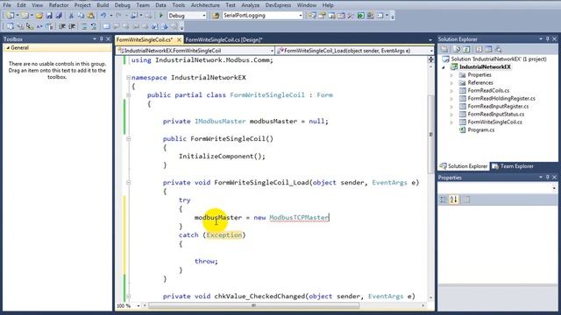Screen dimensions: 561x315
Task: Click View Code icon in Solution Explorer
Action: [x=479, y=49]
